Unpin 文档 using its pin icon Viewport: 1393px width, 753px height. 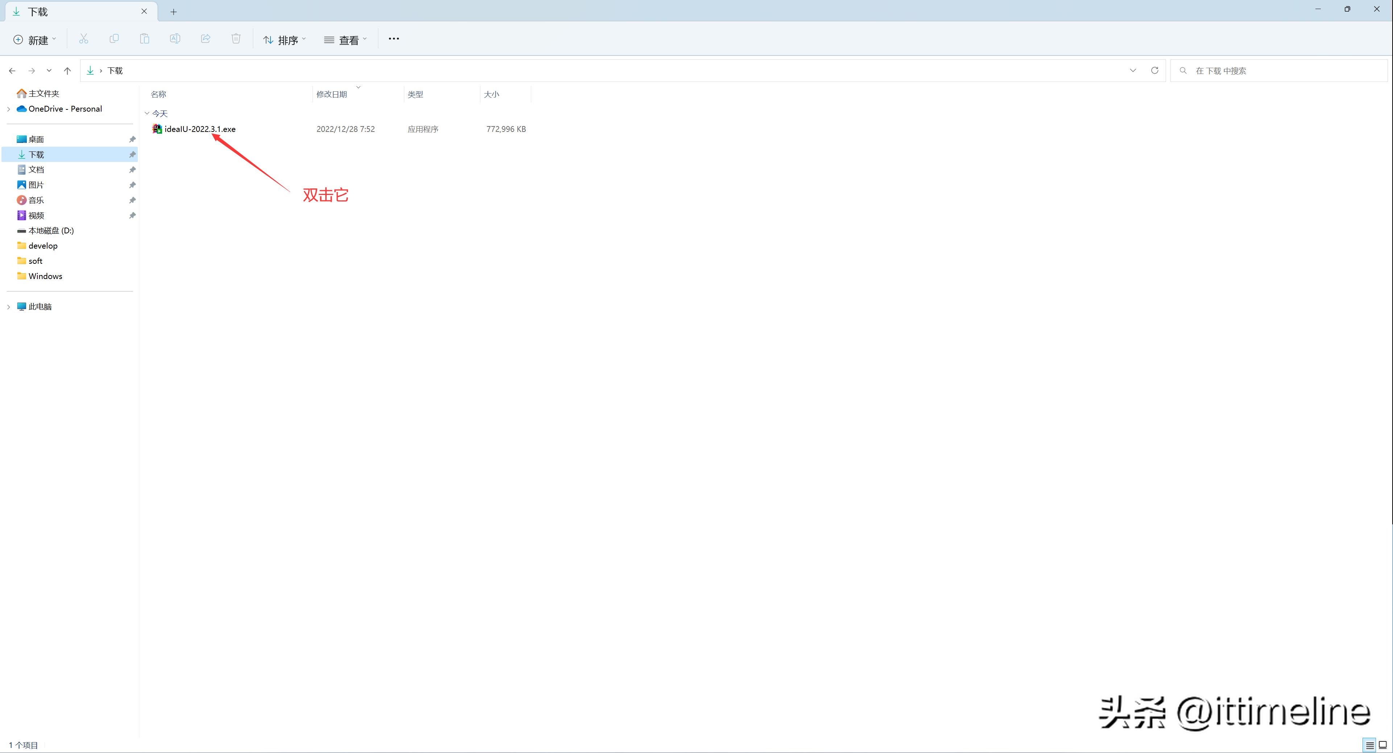point(132,170)
